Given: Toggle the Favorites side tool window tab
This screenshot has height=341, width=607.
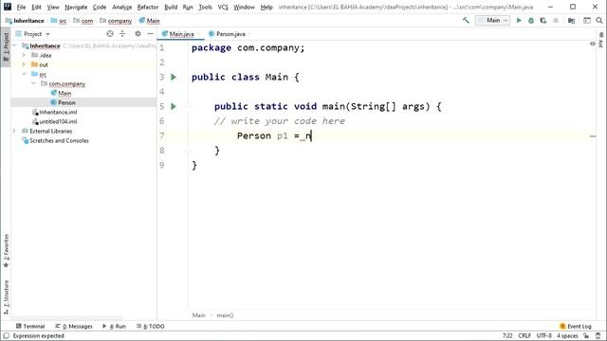Looking at the screenshot, I should [x=6, y=251].
